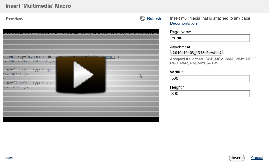269x164 pixels.
Task: Open the Documentation link
Action: (183, 24)
